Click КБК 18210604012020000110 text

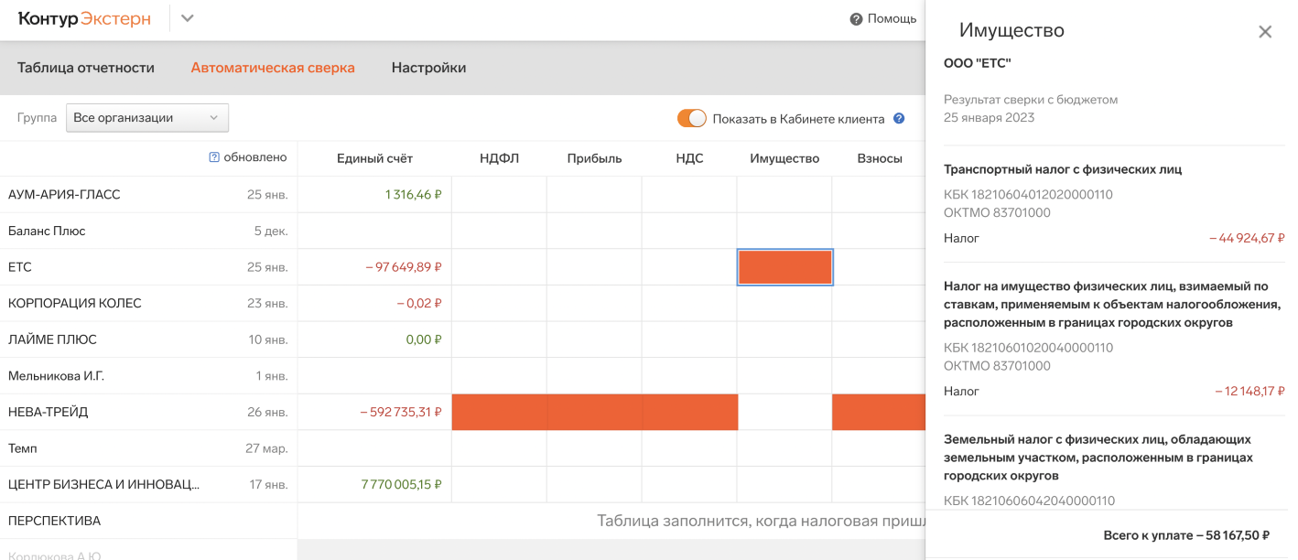pos(1028,194)
